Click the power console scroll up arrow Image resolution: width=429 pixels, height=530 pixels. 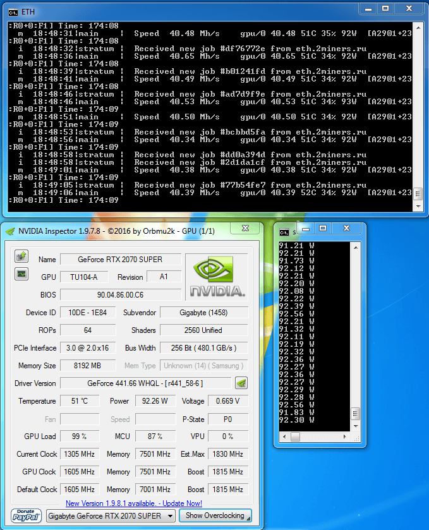356,246
